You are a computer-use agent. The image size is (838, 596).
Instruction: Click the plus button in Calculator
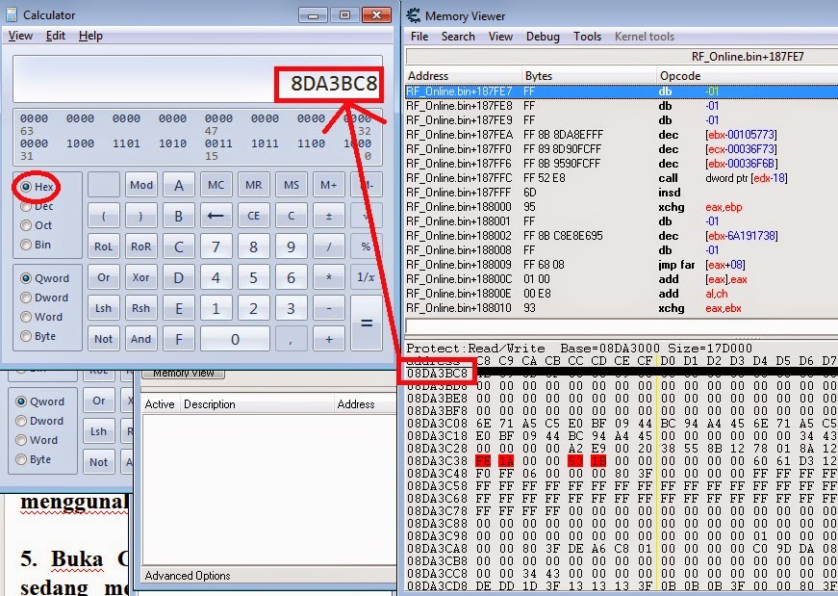(x=329, y=339)
